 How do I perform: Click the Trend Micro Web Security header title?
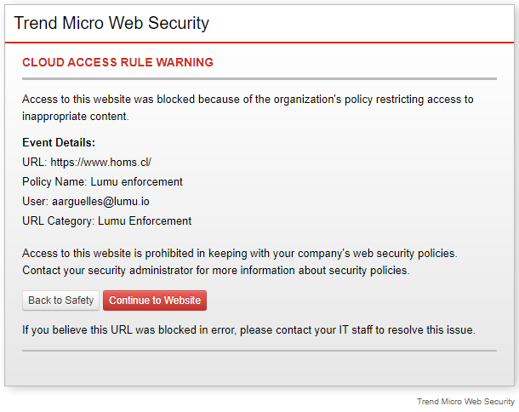tap(111, 23)
